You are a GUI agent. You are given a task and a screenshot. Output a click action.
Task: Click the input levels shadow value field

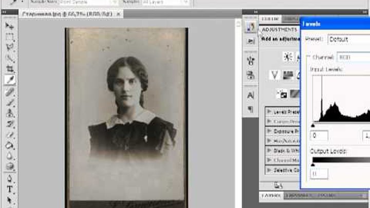319,136
